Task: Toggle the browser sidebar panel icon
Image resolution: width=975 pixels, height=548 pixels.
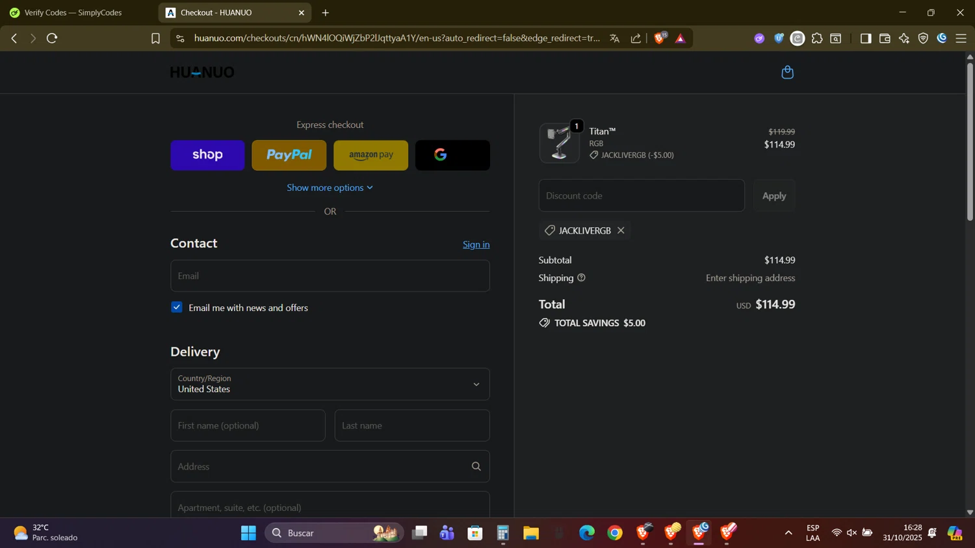Action: coord(865,38)
